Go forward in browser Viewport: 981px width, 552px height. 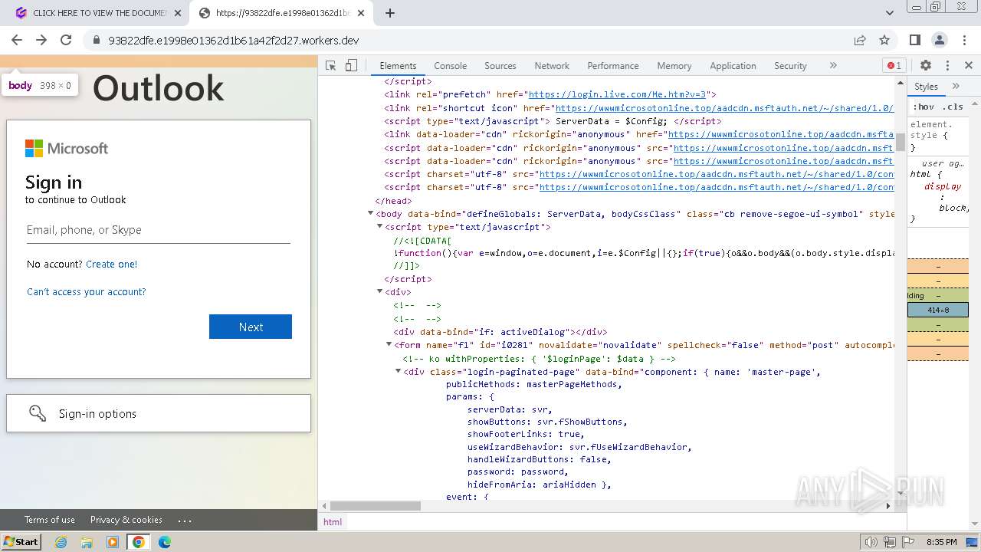[41, 40]
